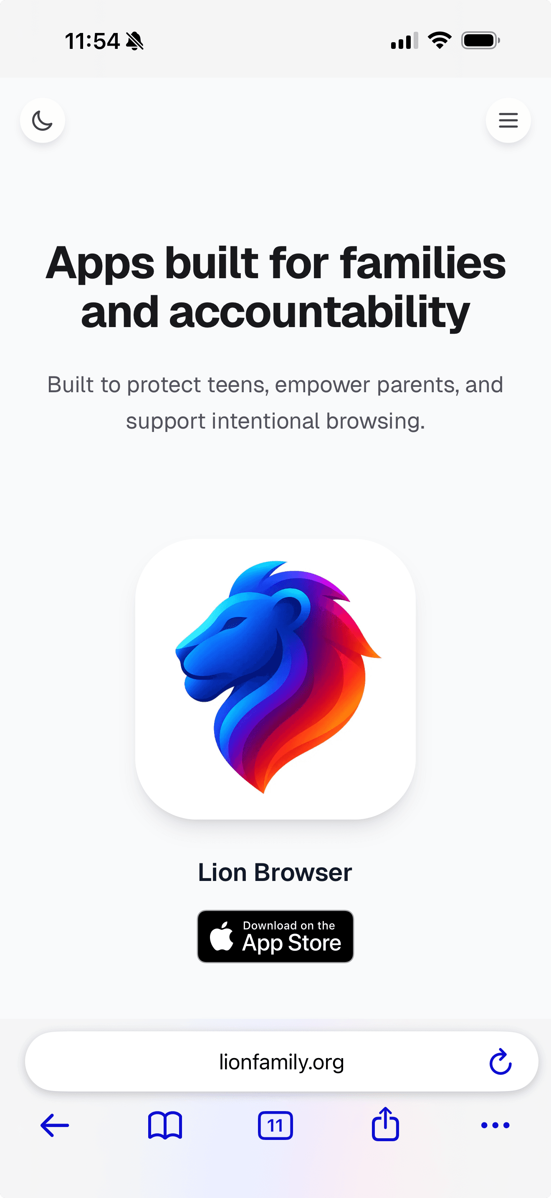
Task: Tap the battery indicator in the status bar
Action: click(480, 41)
